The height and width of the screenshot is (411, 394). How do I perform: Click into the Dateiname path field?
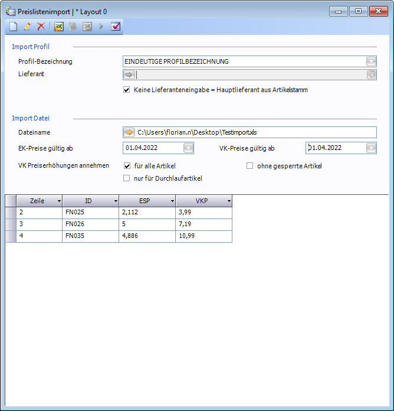click(254, 132)
